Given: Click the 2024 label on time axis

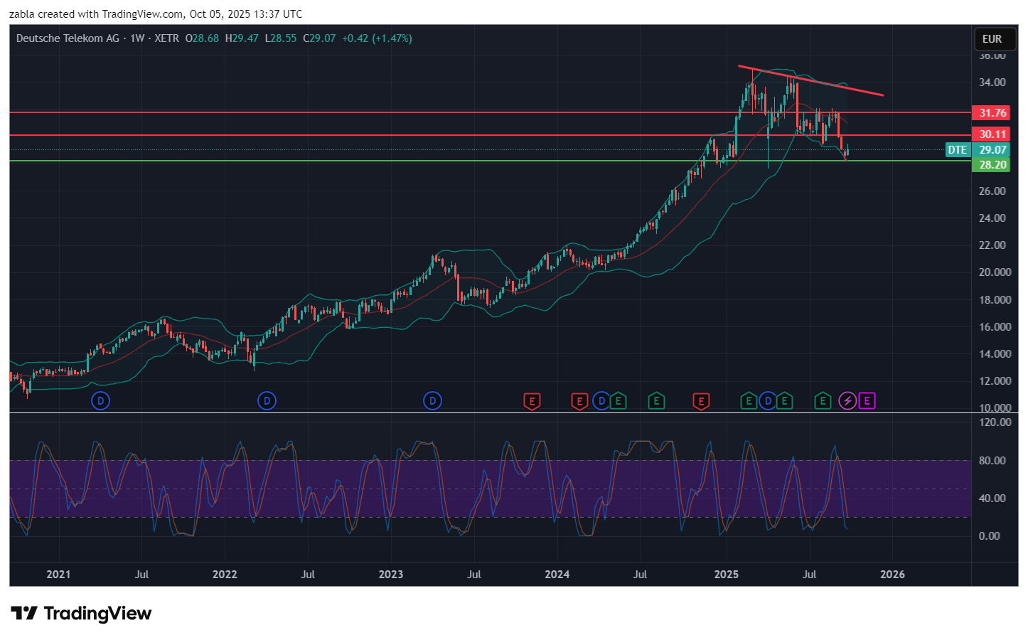Looking at the screenshot, I should [x=557, y=575].
